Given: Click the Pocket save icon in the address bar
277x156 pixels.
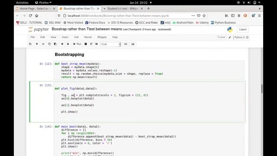Looking at the screenshot, I should click(199, 16).
